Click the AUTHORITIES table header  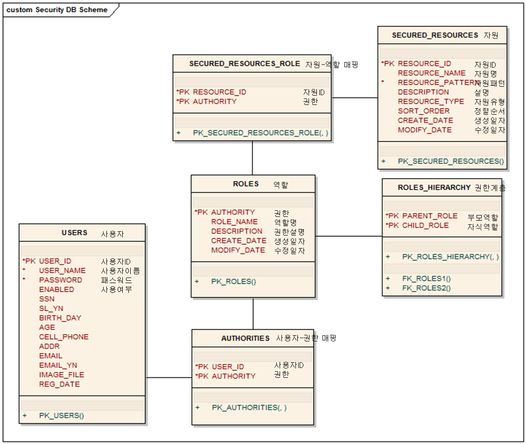pos(245,338)
